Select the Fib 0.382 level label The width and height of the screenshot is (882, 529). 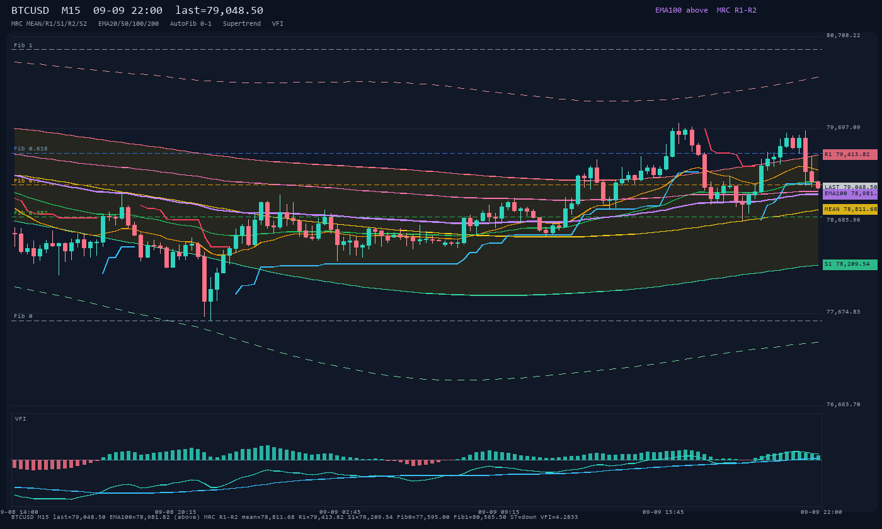31,213
